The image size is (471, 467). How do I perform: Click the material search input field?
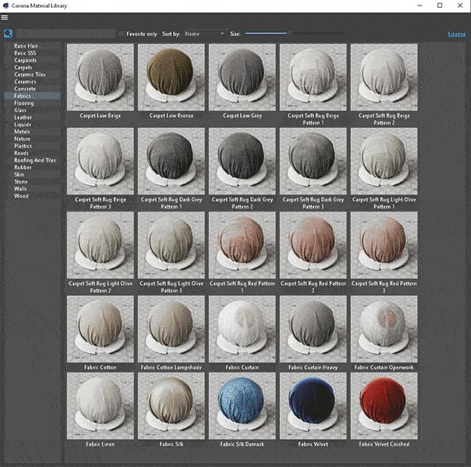[66, 34]
